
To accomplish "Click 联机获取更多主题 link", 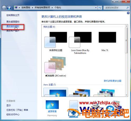I will pos(113,81).
